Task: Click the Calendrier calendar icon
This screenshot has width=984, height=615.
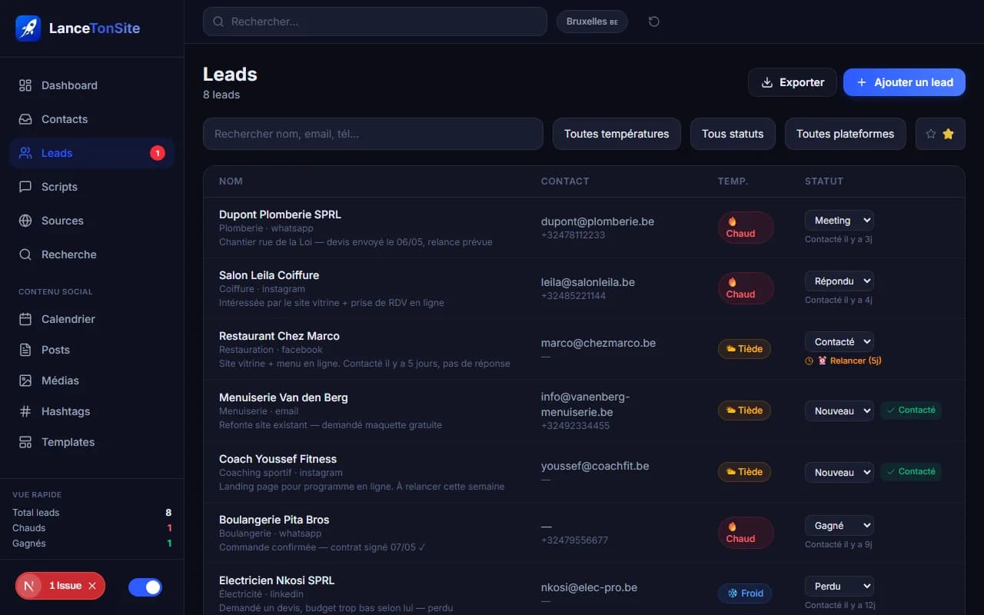Action: [x=25, y=319]
